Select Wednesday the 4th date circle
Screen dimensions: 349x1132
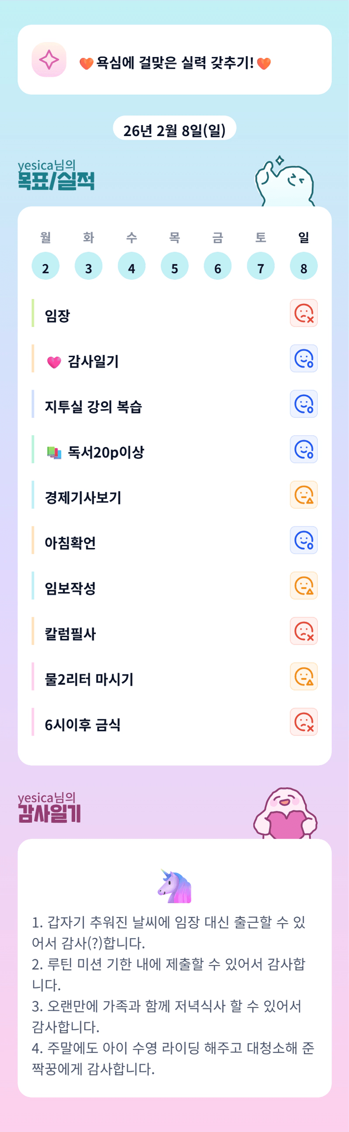131,266
